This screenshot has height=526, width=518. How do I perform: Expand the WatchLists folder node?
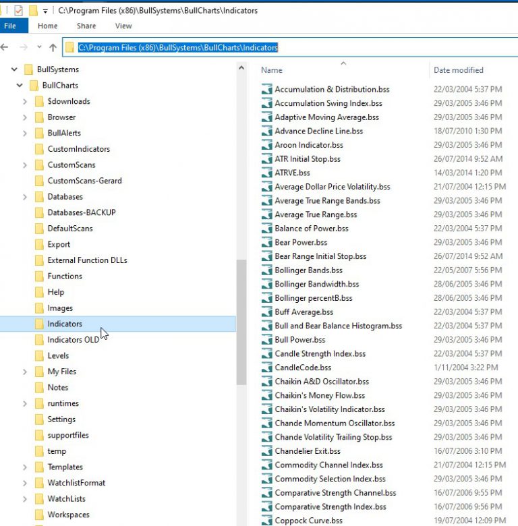pyautogui.click(x=25, y=499)
